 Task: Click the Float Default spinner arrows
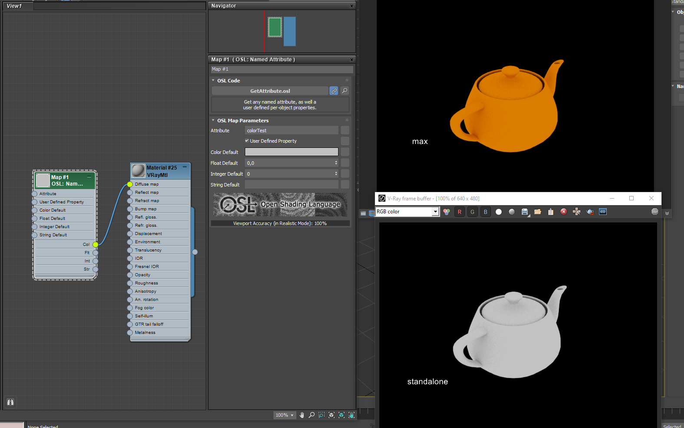(x=336, y=163)
